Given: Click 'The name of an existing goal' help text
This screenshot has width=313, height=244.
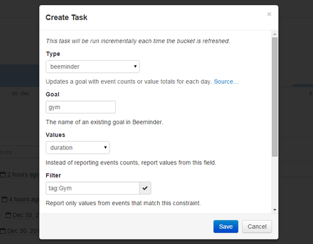Looking at the screenshot, I should tap(105, 122).
